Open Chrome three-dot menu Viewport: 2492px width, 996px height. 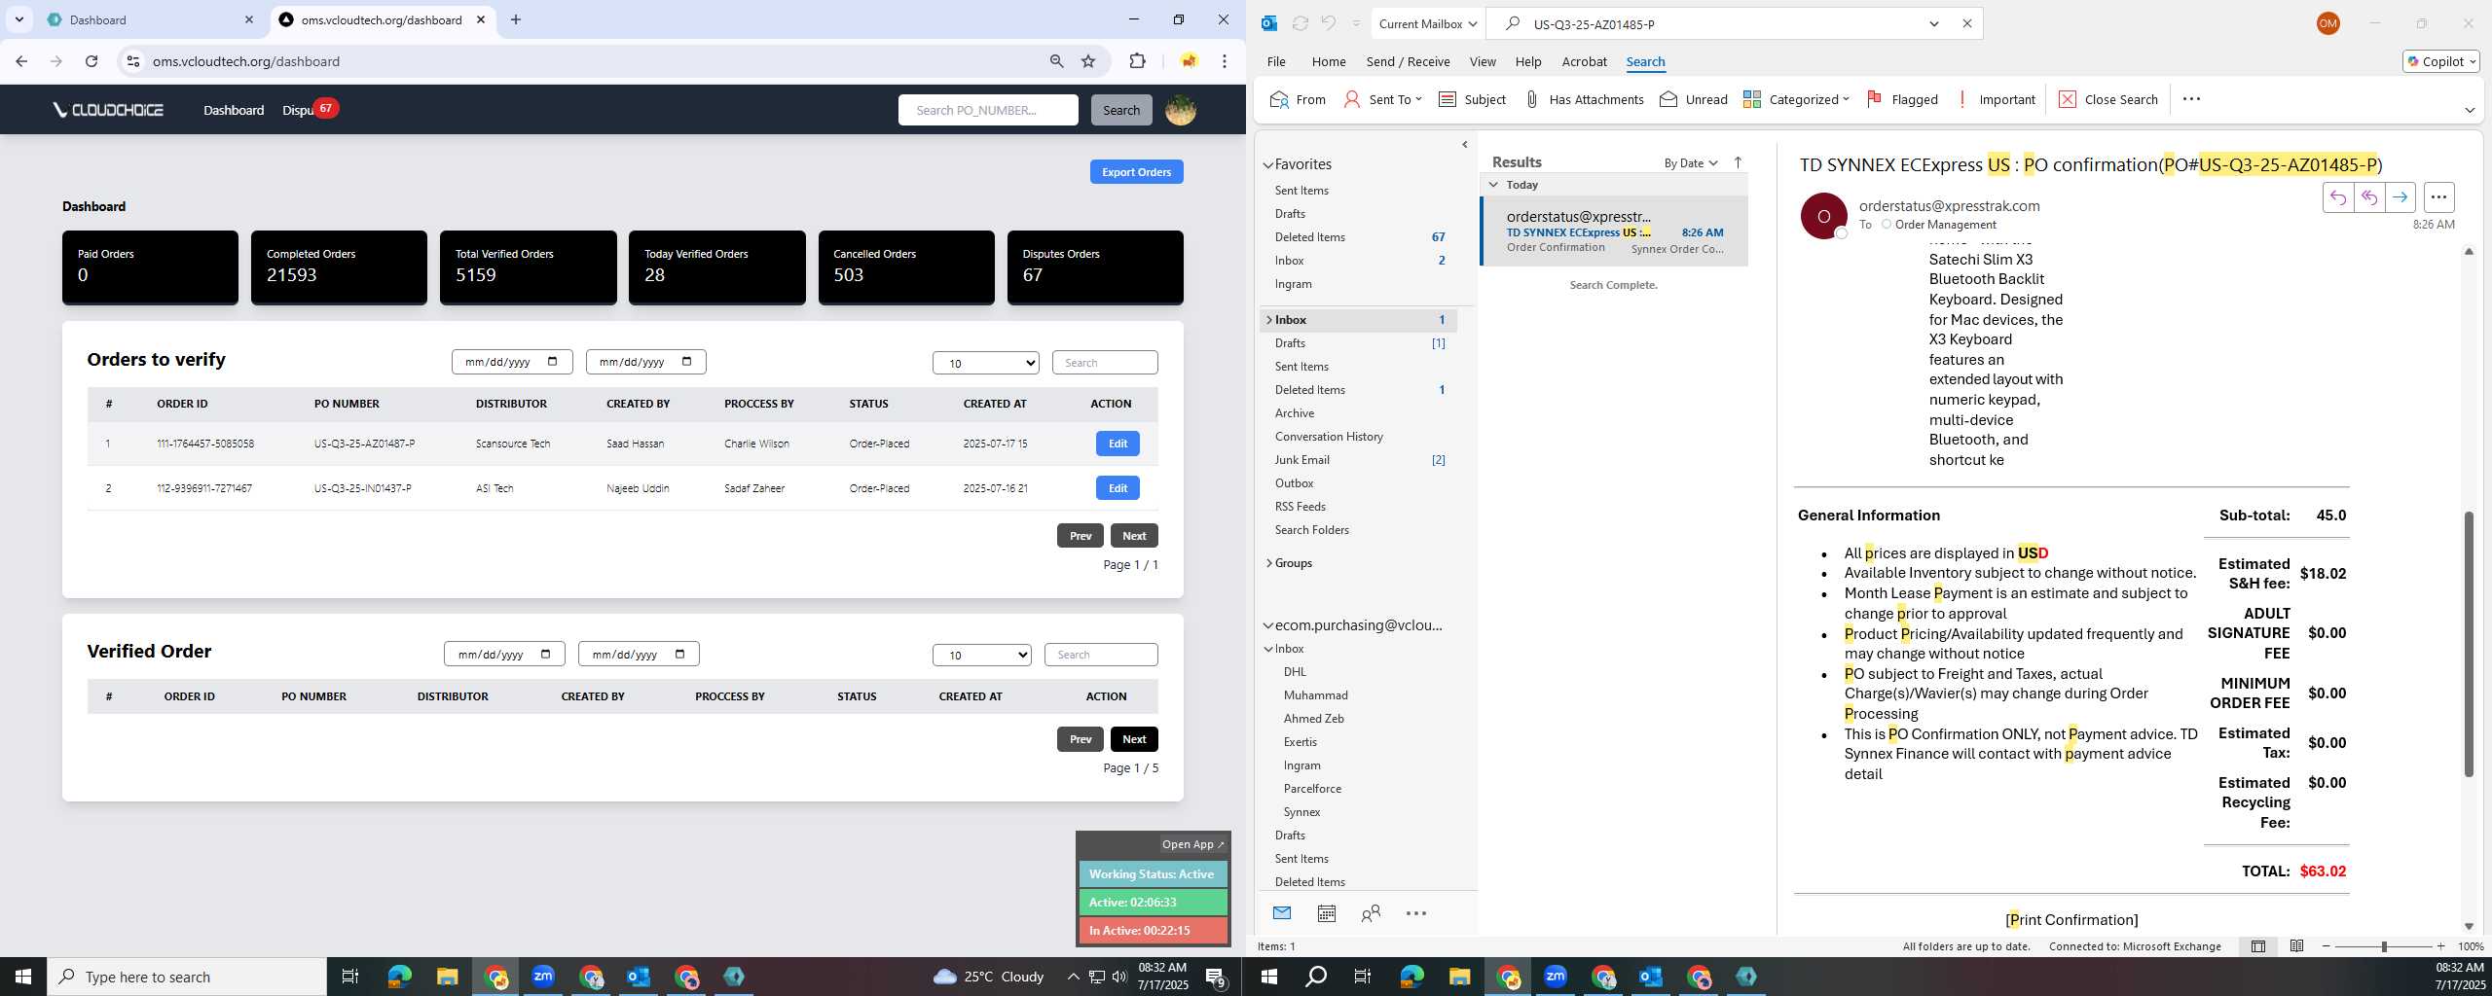[x=1225, y=61]
